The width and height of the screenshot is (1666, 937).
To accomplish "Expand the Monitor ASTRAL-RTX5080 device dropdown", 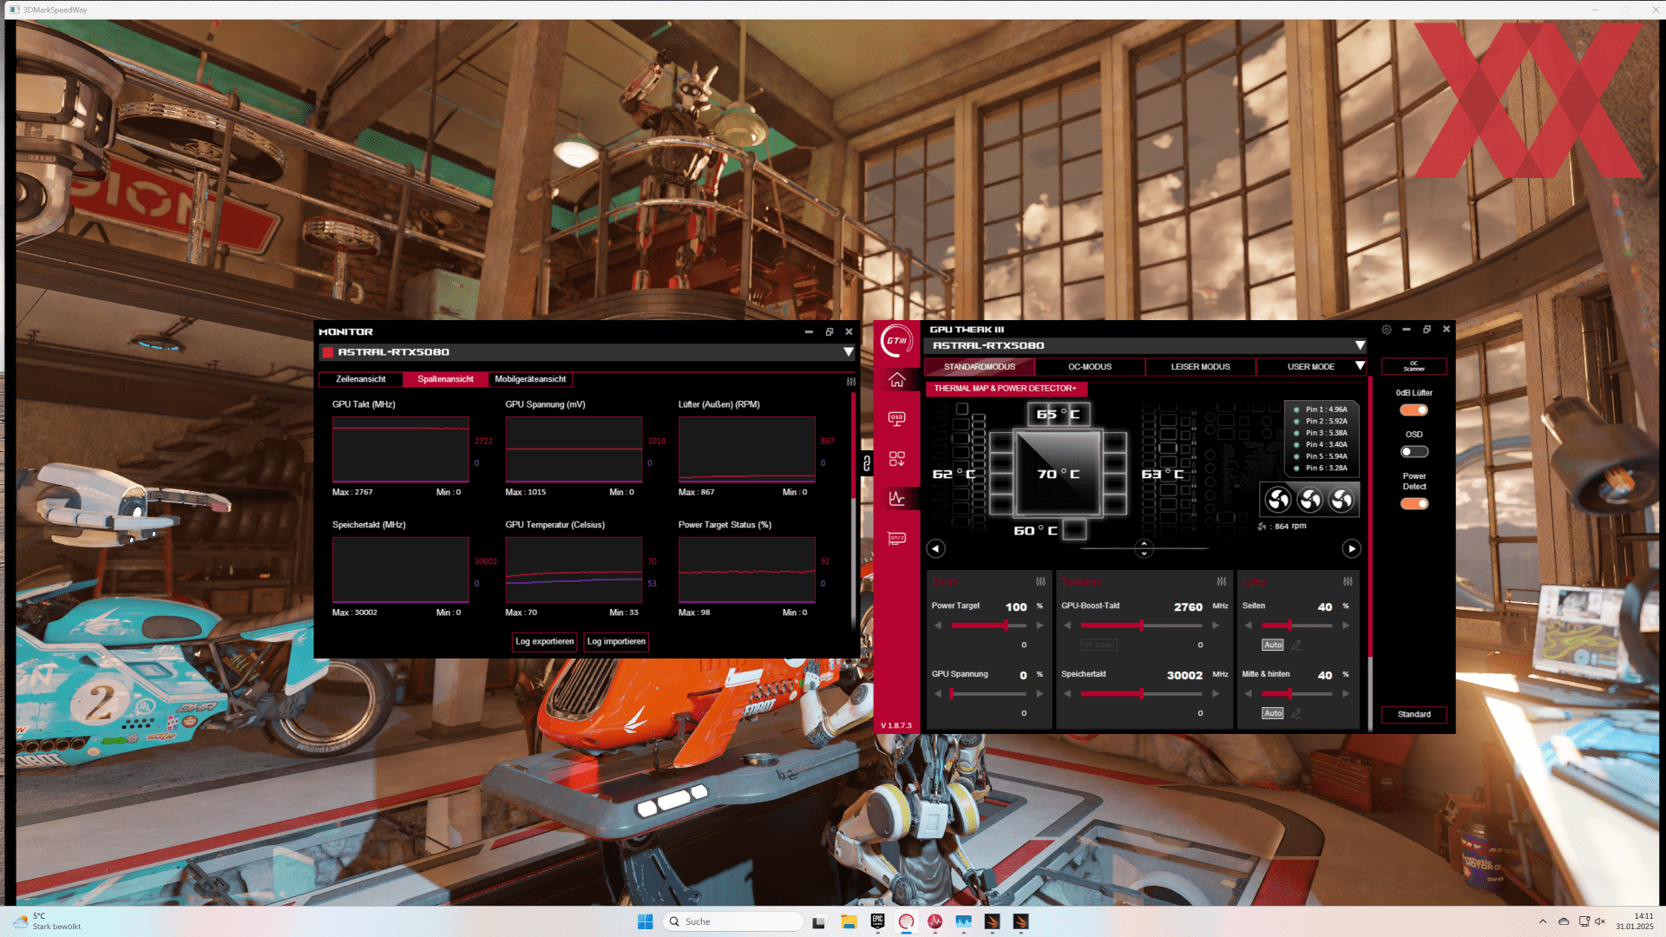I will click(x=848, y=352).
